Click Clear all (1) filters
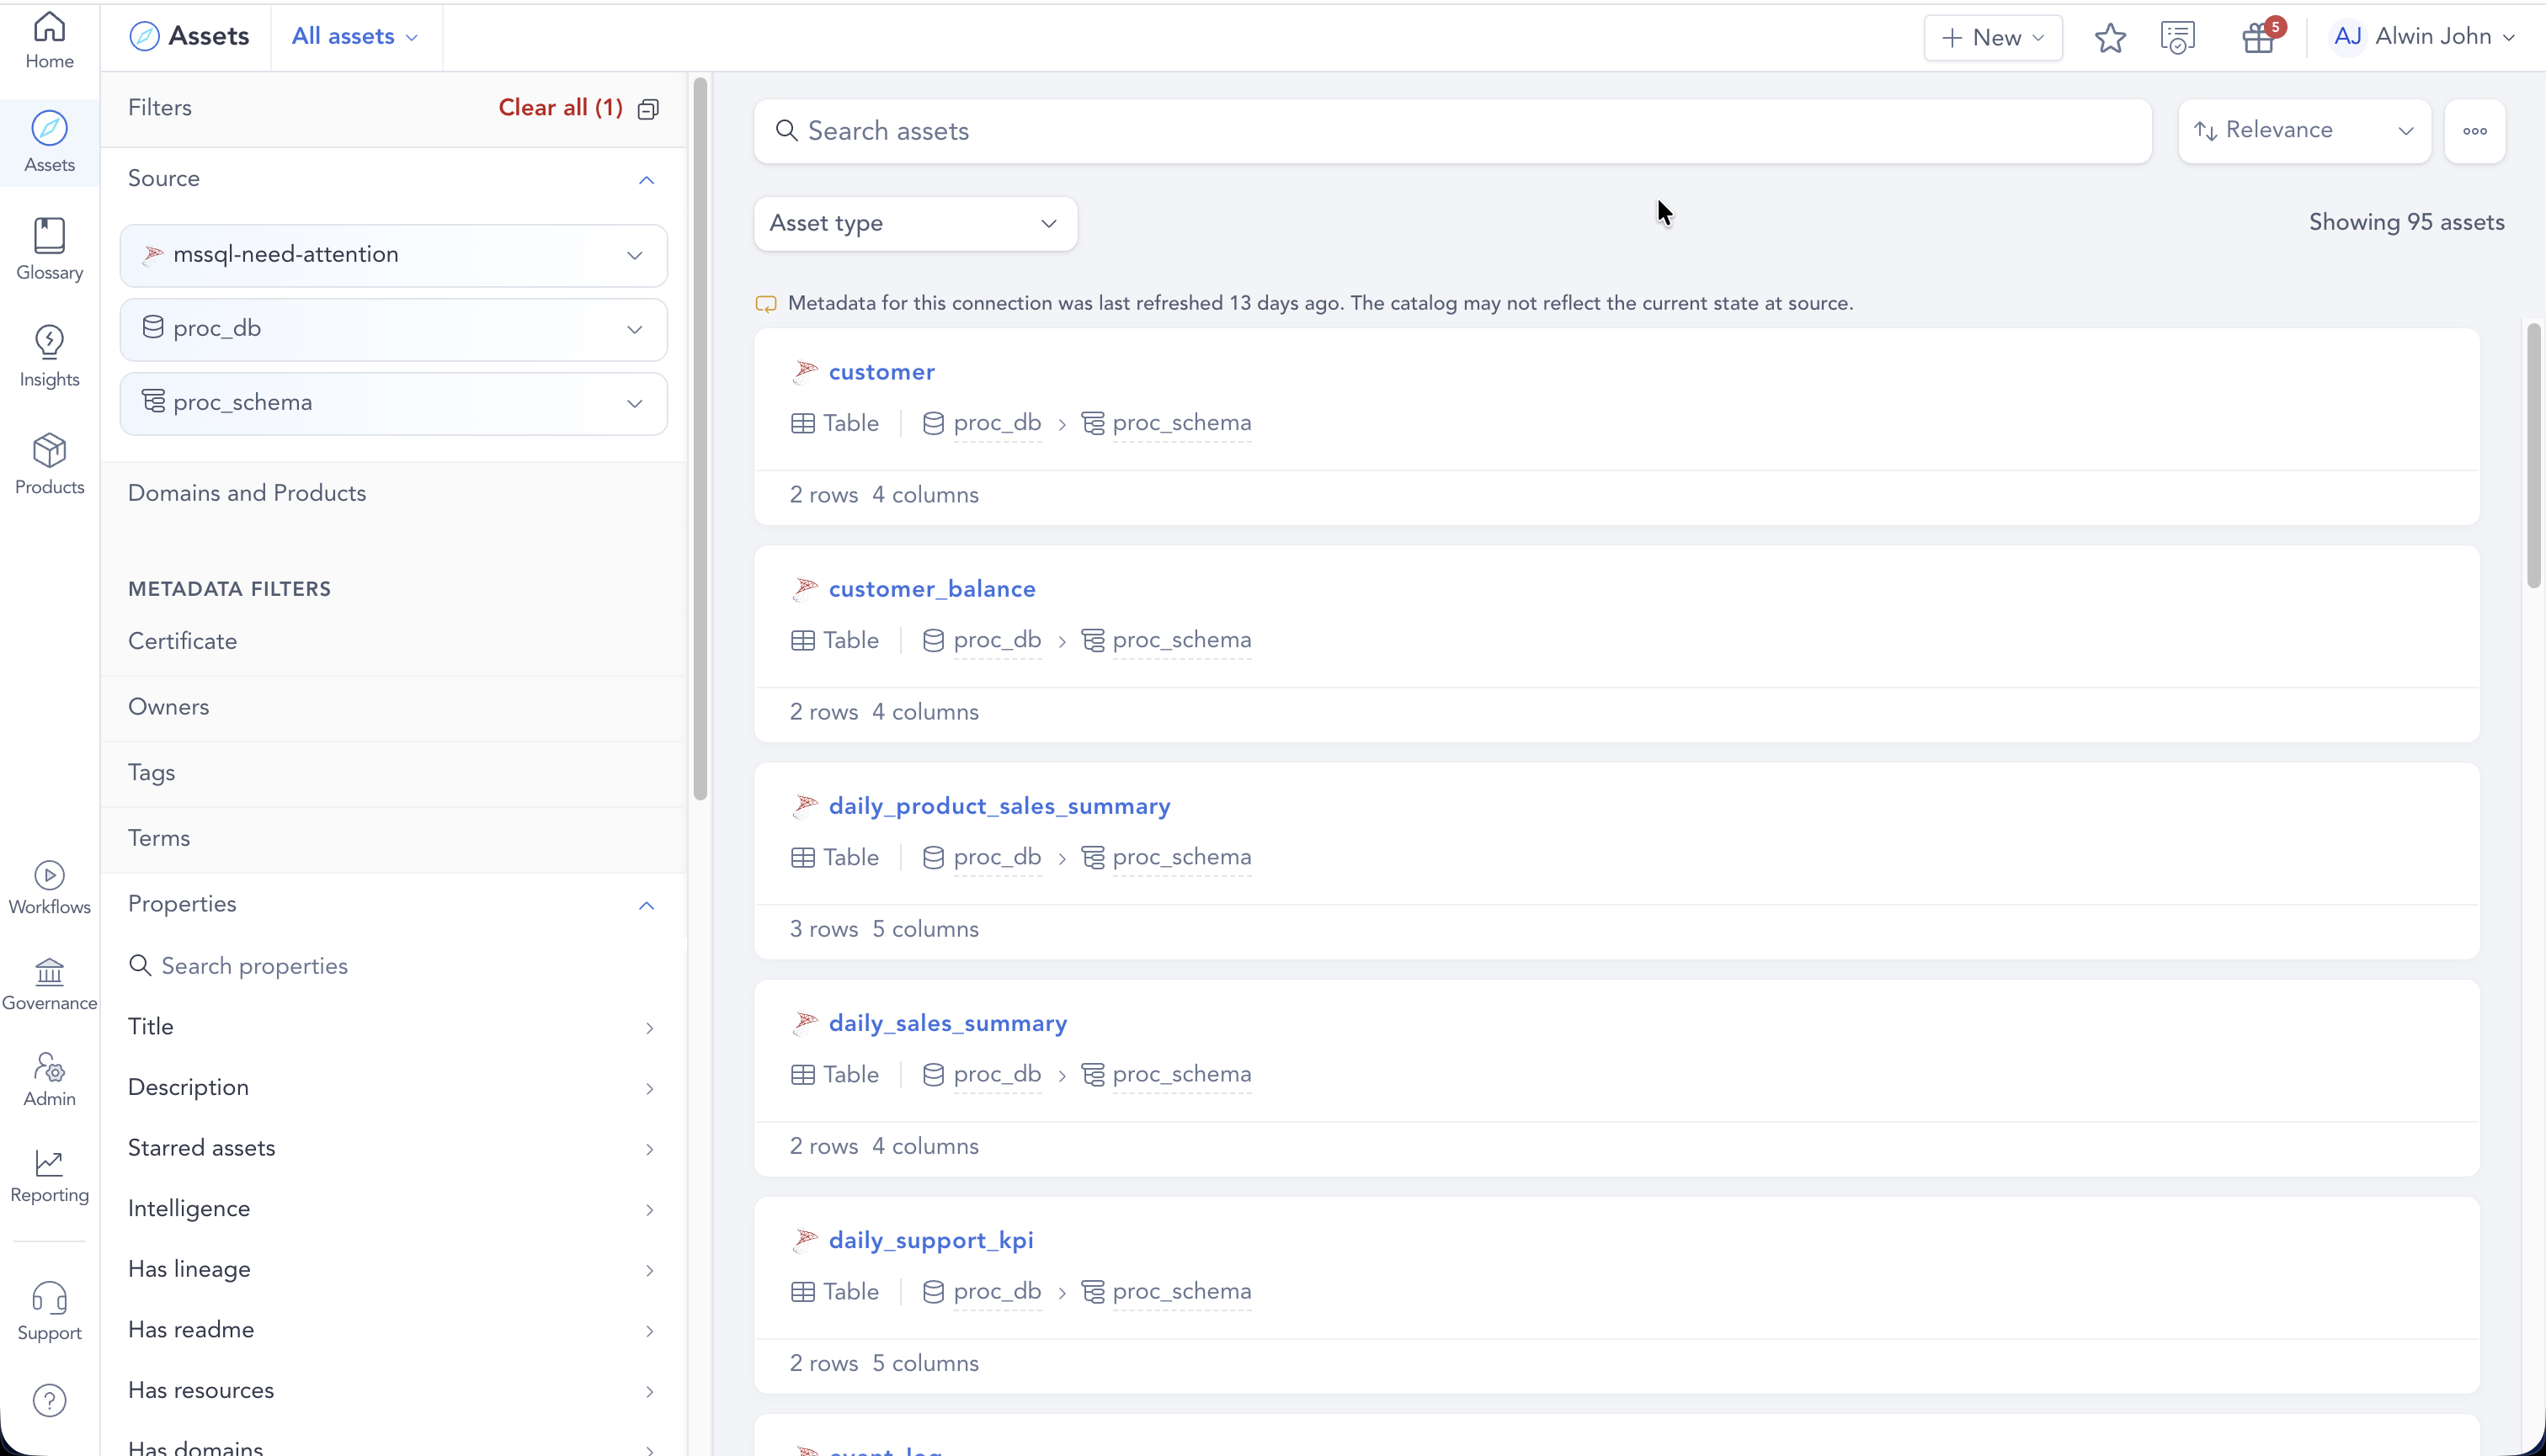2546x1456 pixels. (x=560, y=108)
